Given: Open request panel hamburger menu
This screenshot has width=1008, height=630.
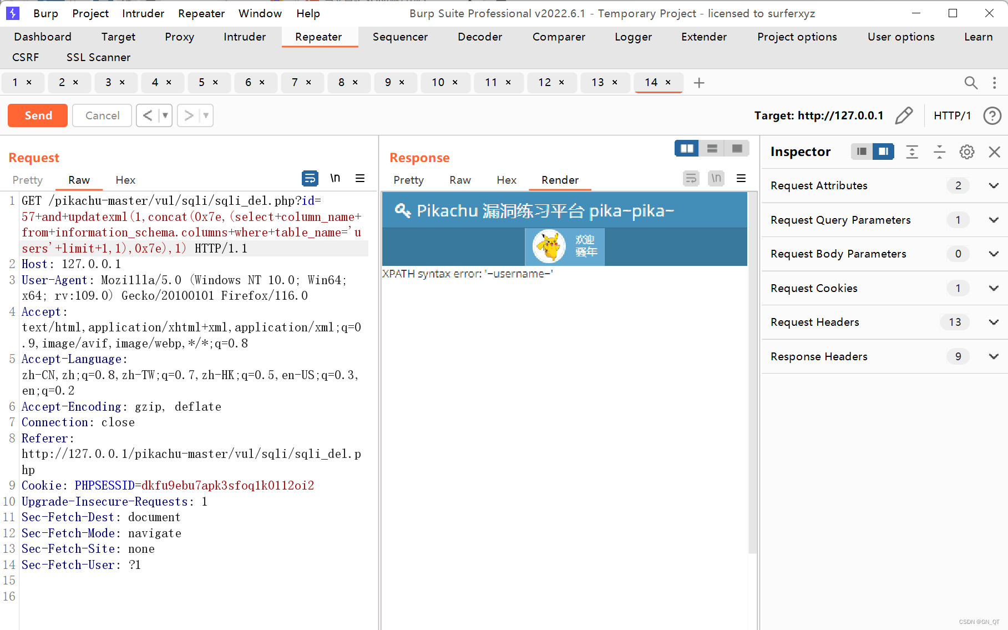Looking at the screenshot, I should coord(360,178).
